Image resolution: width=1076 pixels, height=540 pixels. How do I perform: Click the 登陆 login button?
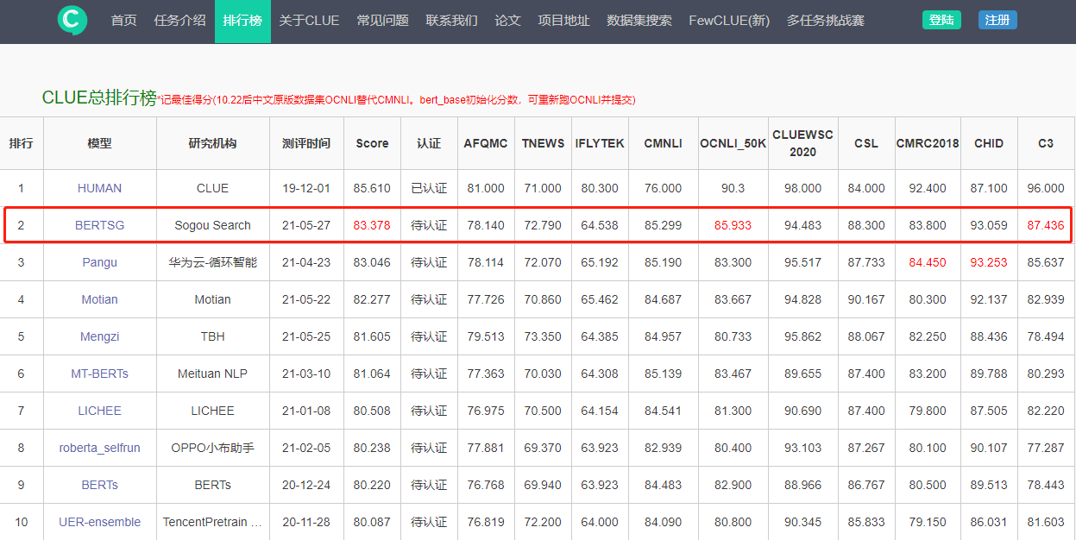tap(941, 19)
